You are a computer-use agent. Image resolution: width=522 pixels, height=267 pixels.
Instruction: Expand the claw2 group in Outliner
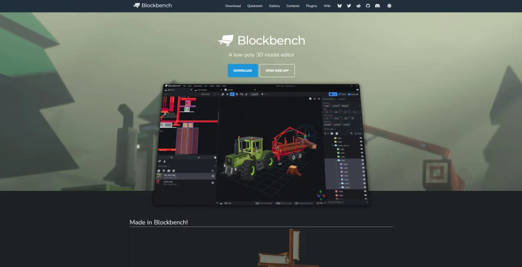point(340,187)
